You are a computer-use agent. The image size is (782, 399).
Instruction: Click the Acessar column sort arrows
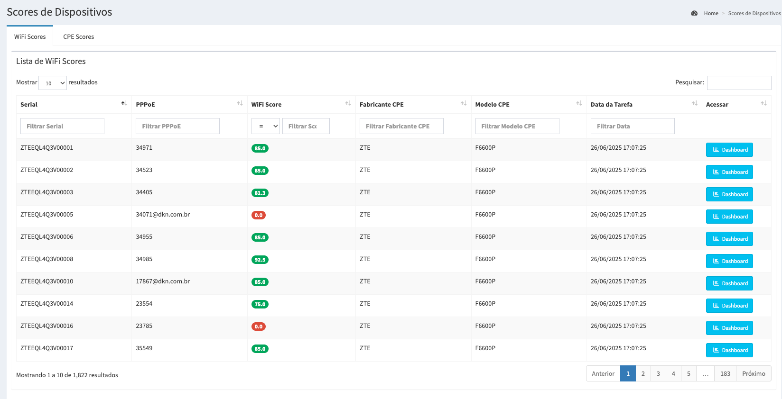pyautogui.click(x=763, y=103)
